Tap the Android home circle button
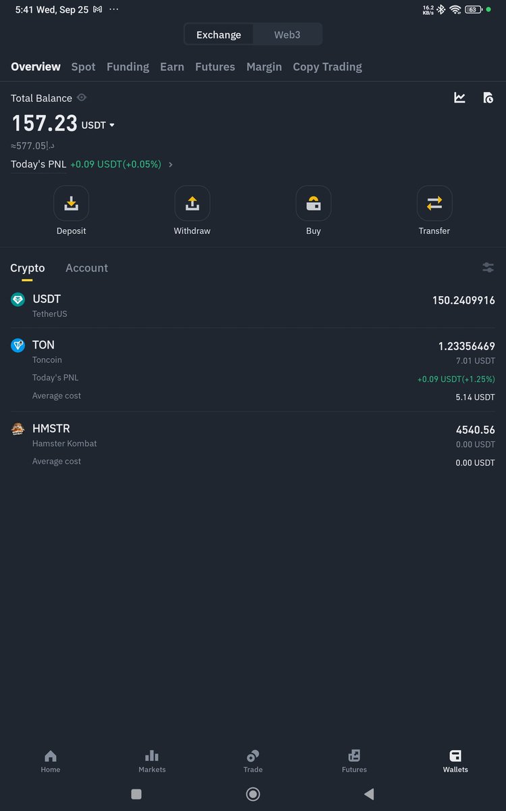This screenshot has width=506, height=811. 253,794
